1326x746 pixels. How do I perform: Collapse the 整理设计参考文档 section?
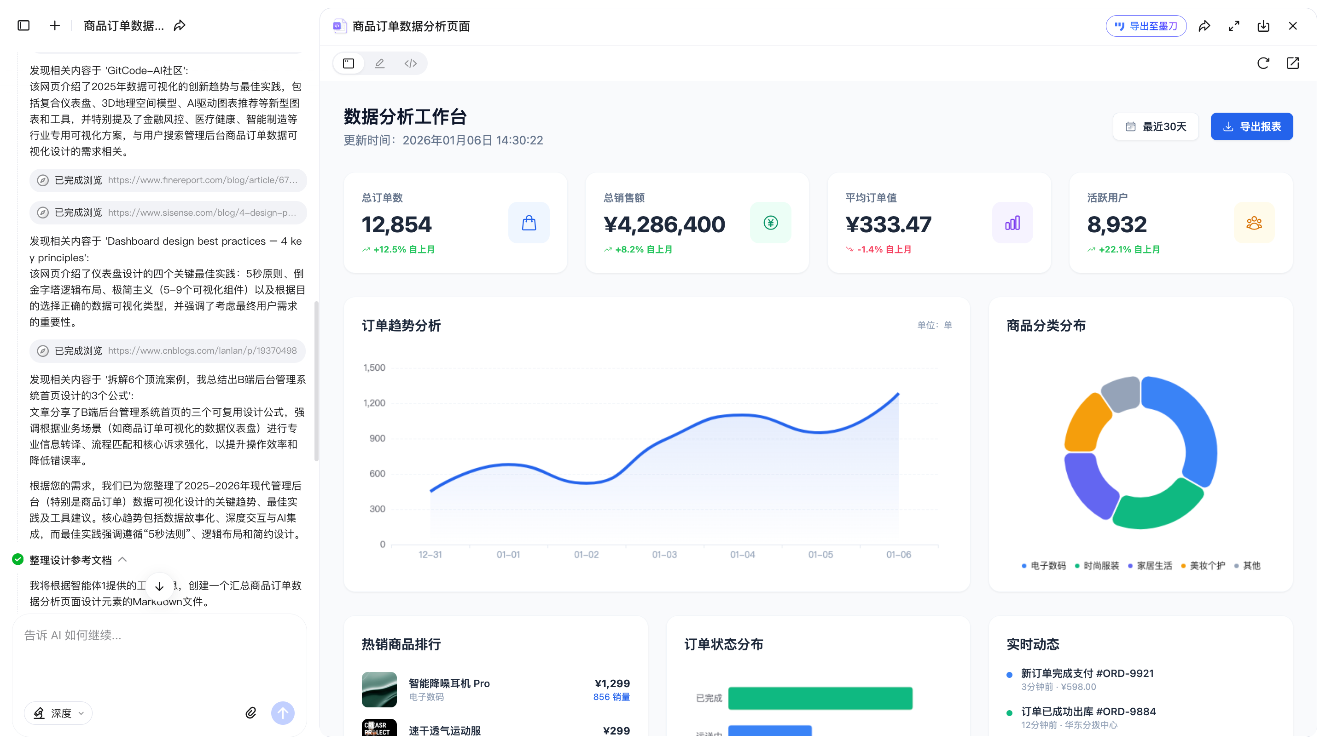tap(122, 559)
